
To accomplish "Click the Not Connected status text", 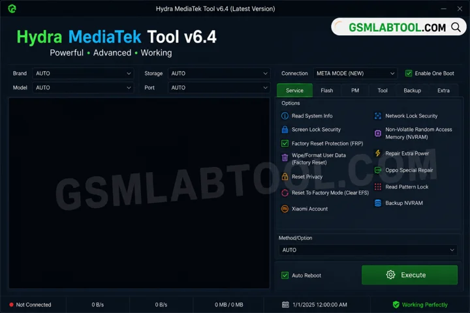I will point(33,305).
